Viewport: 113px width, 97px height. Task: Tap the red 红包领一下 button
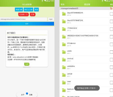[x=23, y=15]
